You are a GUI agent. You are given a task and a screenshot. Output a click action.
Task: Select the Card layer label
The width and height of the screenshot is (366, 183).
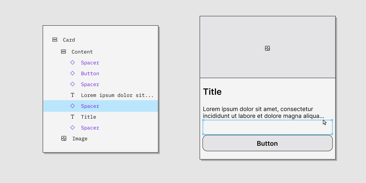(x=69, y=40)
